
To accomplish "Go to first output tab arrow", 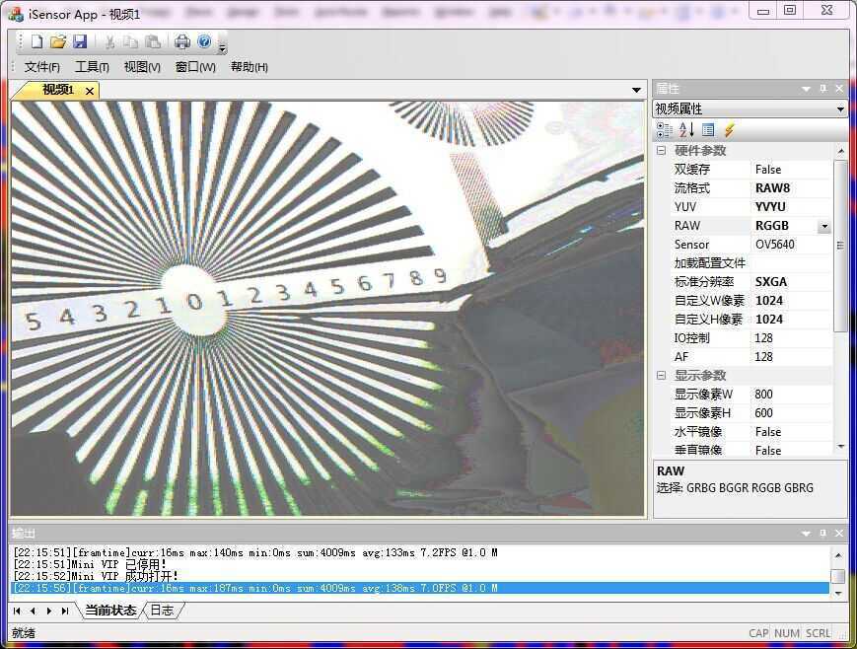I will pyautogui.click(x=17, y=611).
